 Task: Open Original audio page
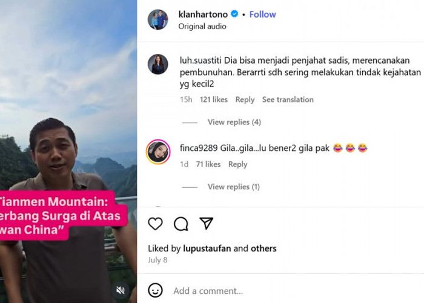point(202,27)
